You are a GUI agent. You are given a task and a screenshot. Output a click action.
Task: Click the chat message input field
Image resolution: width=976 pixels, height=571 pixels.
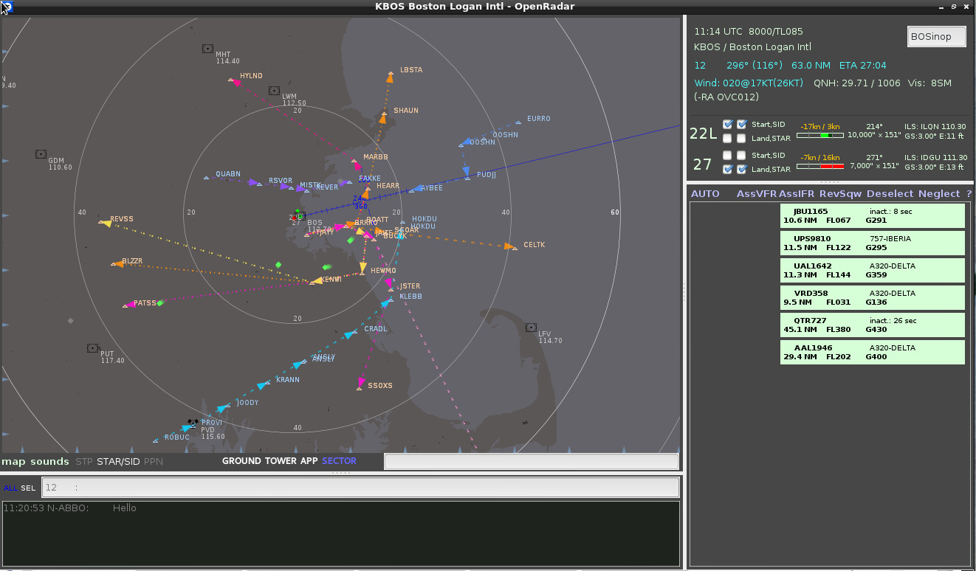click(360, 488)
